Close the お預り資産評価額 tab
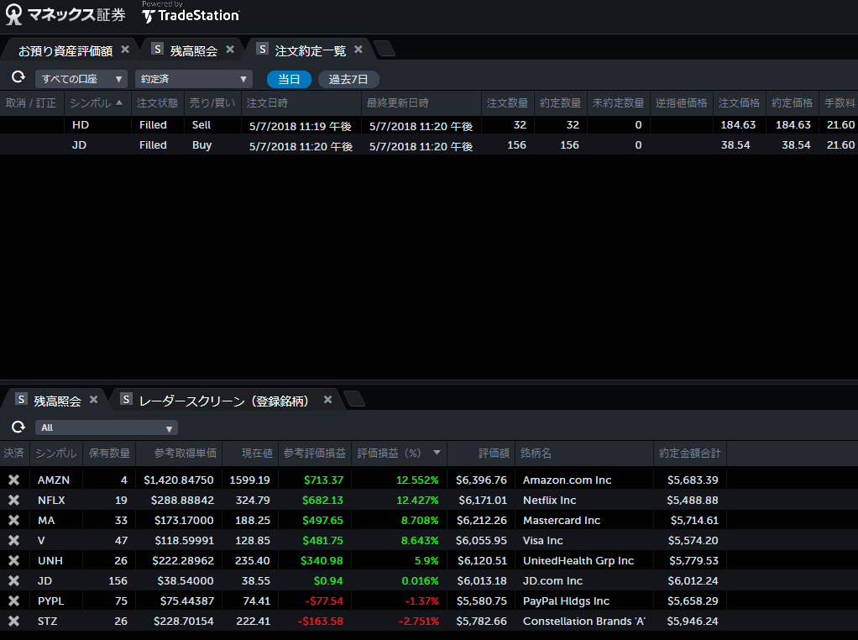The image size is (858, 640). click(125, 50)
